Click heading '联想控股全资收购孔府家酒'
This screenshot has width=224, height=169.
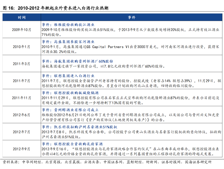[x=74, y=144]
